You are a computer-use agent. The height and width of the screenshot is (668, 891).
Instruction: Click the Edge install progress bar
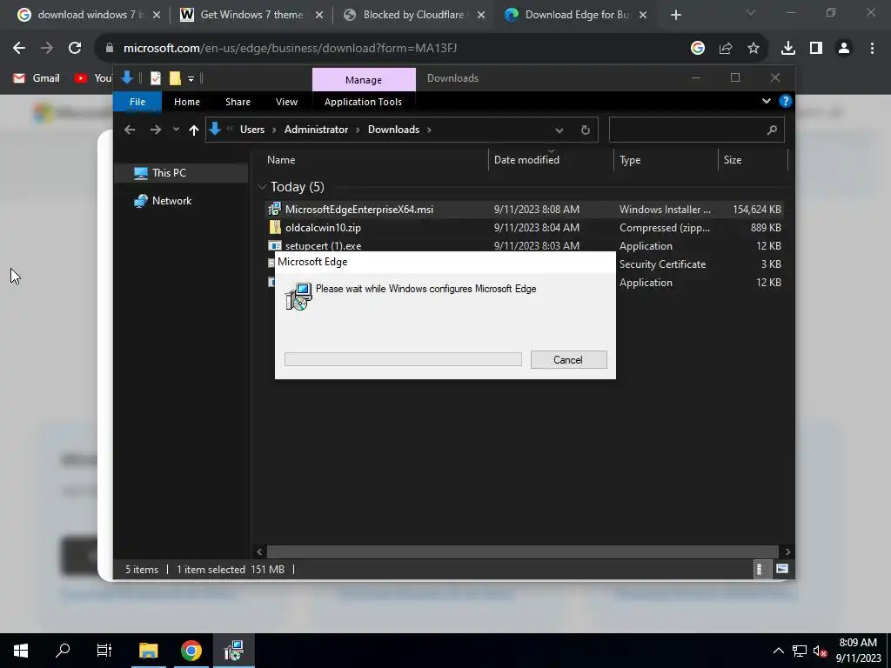(x=403, y=359)
